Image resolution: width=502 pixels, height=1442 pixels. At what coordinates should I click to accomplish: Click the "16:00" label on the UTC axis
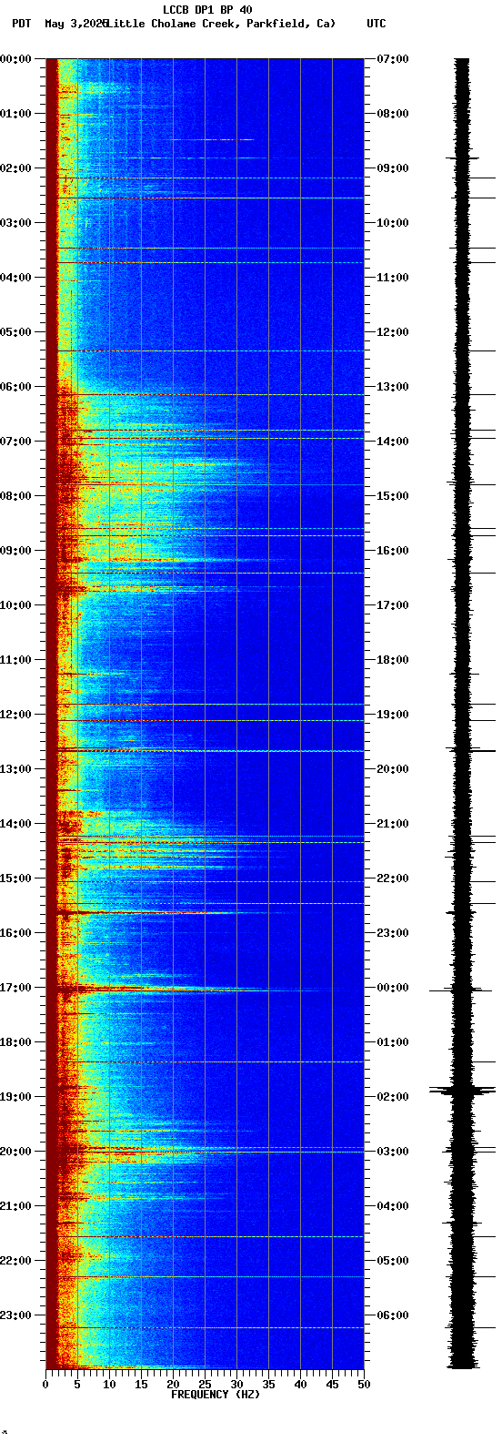[393, 551]
